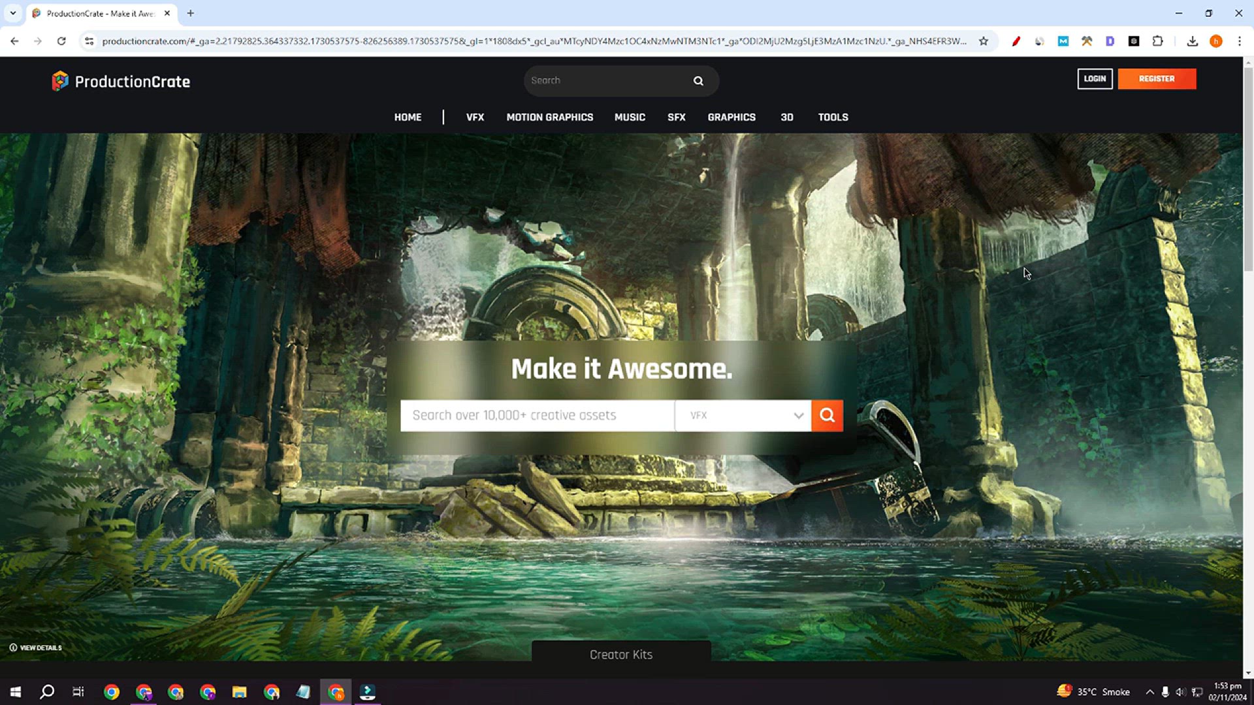Screen dimensions: 1254x705
Task: Click the volume icon in system tray
Action: pyautogui.click(x=1180, y=692)
